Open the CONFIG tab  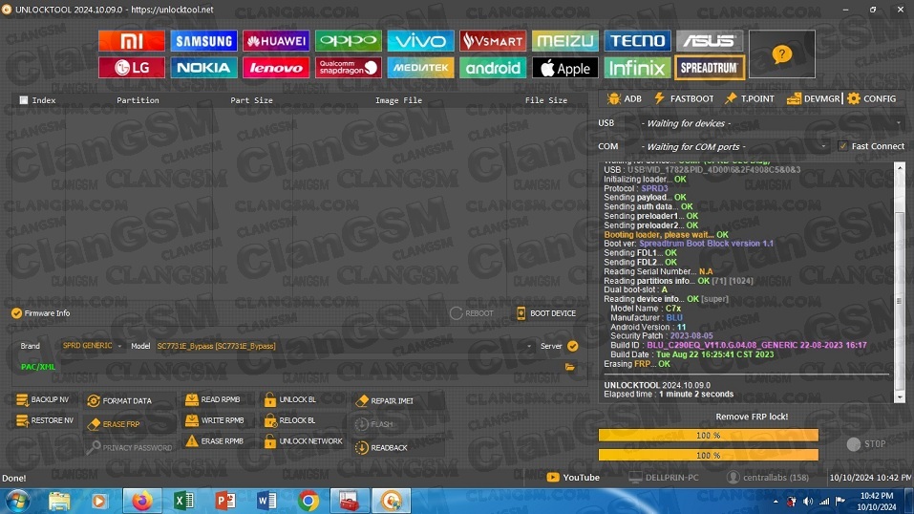[872, 98]
